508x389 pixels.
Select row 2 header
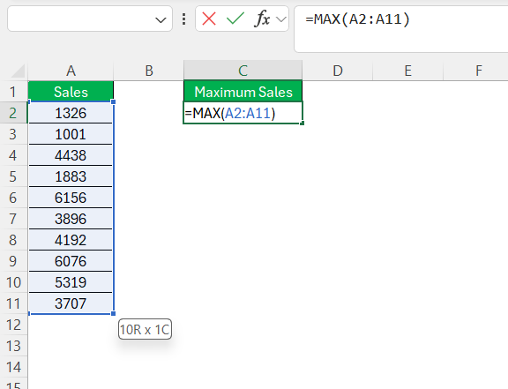tap(13, 113)
